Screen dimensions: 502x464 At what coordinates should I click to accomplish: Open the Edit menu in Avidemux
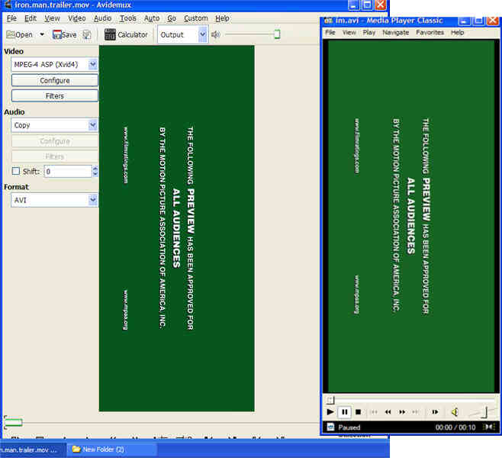tap(31, 18)
